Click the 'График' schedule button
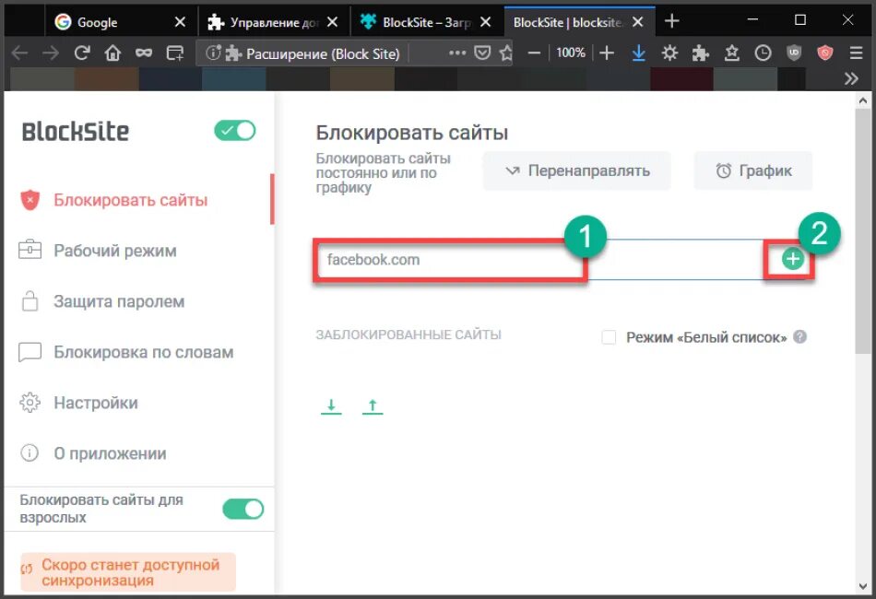This screenshot has height=599, width=876. pos(753,170)
